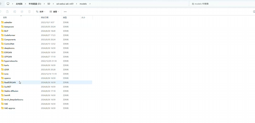255x123 pixels.
Task: Open the 查看 view dropdown
Action: 54,12
